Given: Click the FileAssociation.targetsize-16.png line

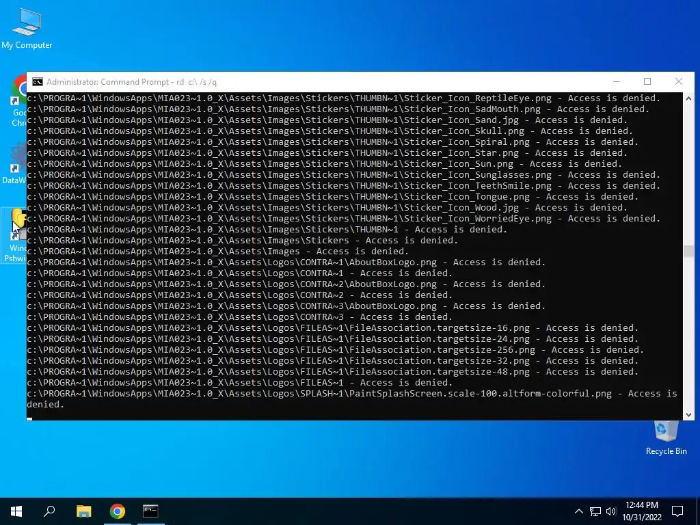Looking at the screenshot, I should point(333,327).
